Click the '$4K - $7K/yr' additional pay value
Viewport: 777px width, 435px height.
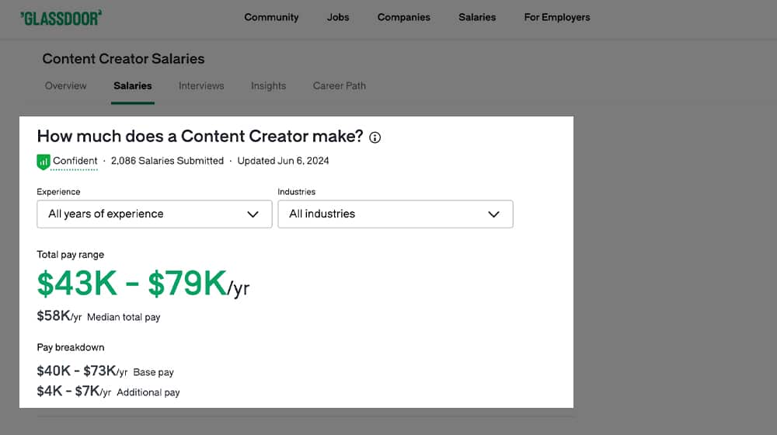coord(74,391)
